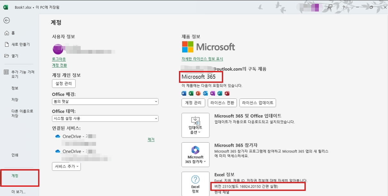Click OneDrive cloud icon beside 제거 link
The height and width of the screenshot is (196, 388).
coord(58,136)
